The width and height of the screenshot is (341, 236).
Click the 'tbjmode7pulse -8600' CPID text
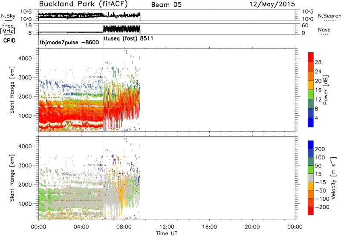[x=69, y=42]
